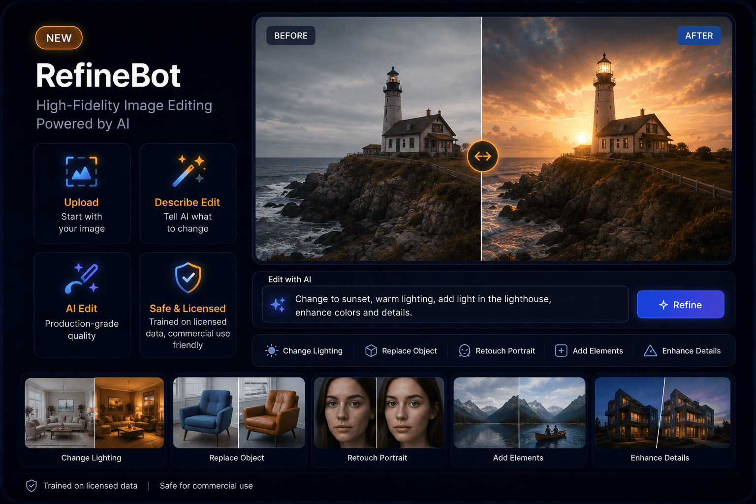Open the Add Elements mountain lake thumbnail
This screenshot has width=756, height=504.
519,412
